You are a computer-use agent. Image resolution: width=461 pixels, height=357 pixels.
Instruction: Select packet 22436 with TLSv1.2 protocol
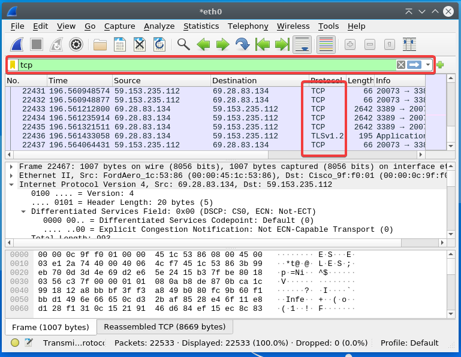pos(215,136)
